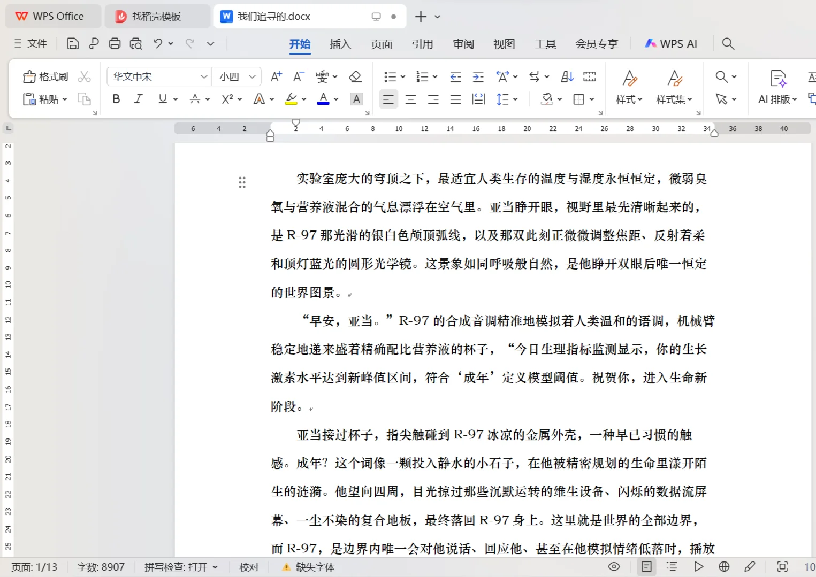
Task: Toggle Show/Hide paragraph marks icon
Action: (589, 76)
